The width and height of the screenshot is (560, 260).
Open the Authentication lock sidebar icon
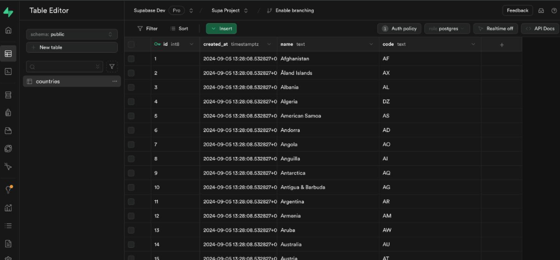click(x=8, y=113)
